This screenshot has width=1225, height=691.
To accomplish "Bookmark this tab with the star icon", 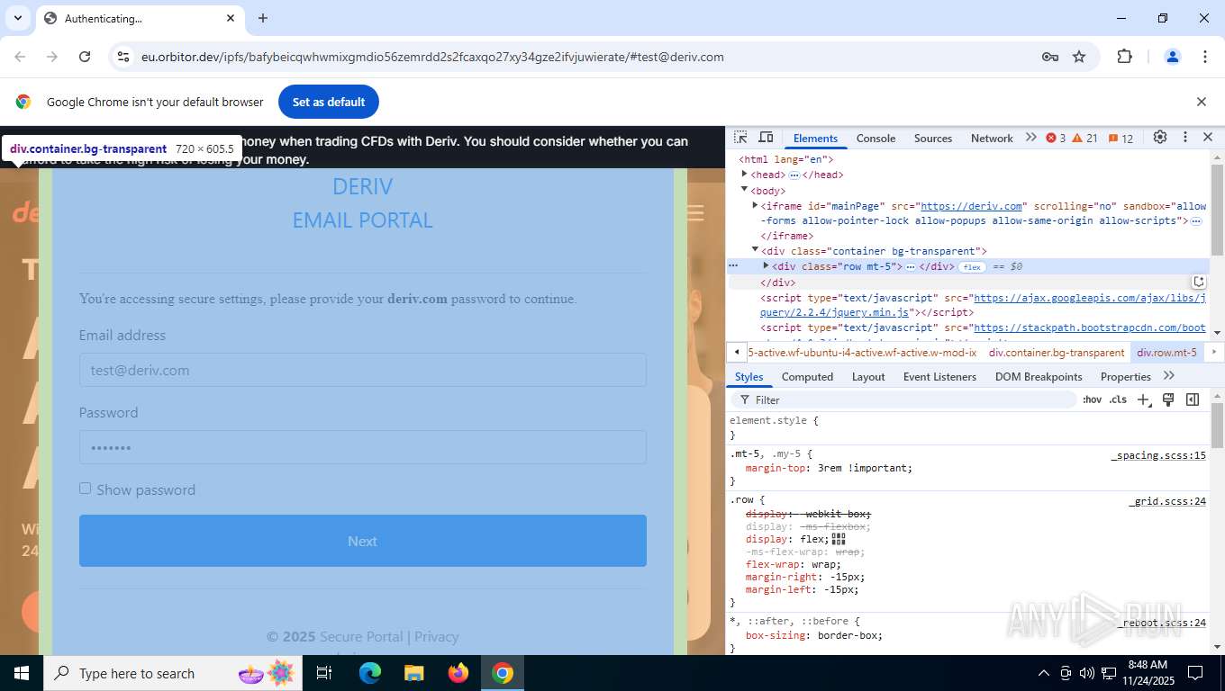I will pyautogui.click(x=1079, y=57).
